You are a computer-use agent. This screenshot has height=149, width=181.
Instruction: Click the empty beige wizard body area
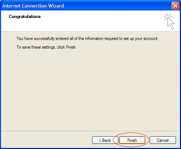tap(90, 90)
